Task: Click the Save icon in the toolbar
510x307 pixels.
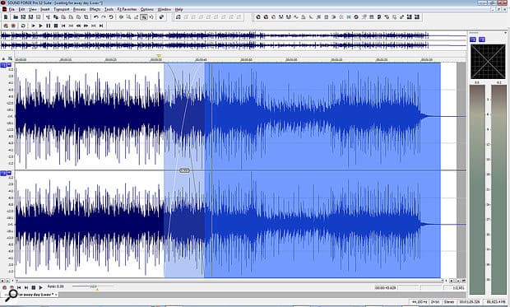Action: pyautogui.click(x=23, y=17)
